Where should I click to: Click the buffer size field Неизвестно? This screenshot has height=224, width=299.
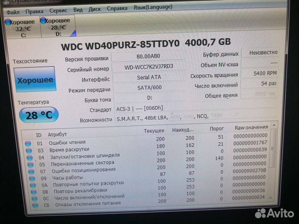pyautogui.click(x=260, y=53)
